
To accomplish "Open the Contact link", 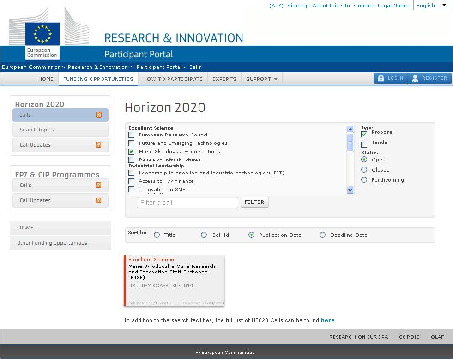I will pyautogui.click(x=364, y=6).
